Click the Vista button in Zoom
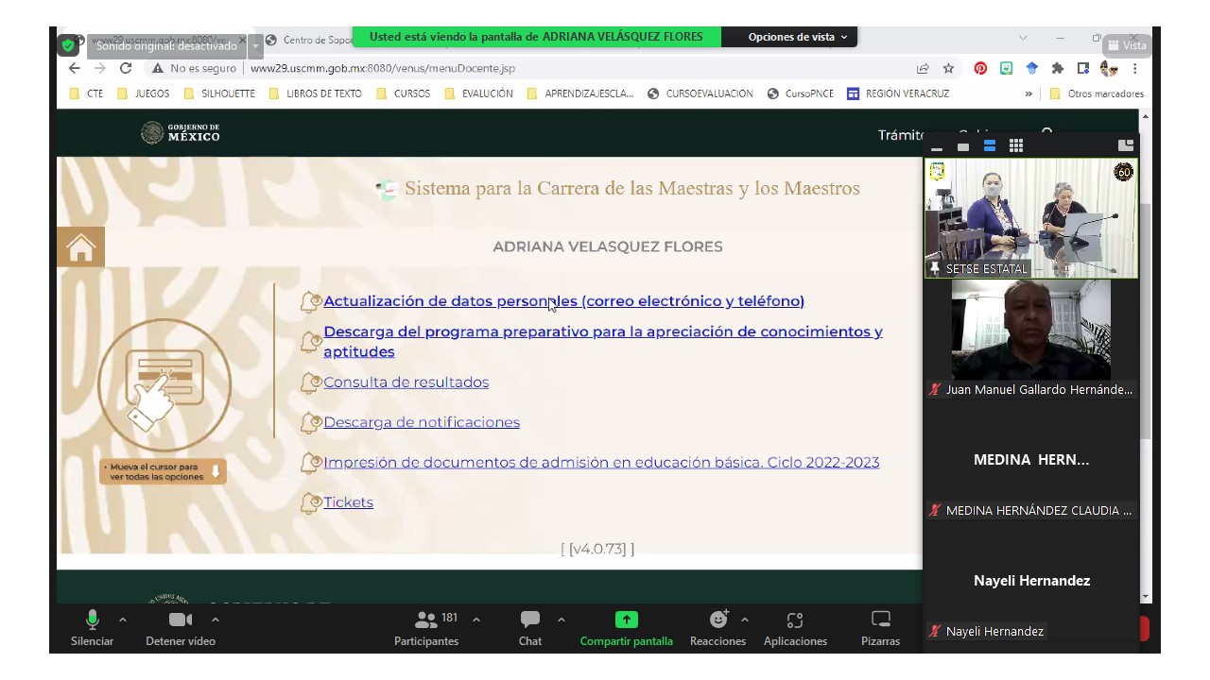Image resolution: width=1210 pixels, height=680 pixels. [x=1127, y=45]
